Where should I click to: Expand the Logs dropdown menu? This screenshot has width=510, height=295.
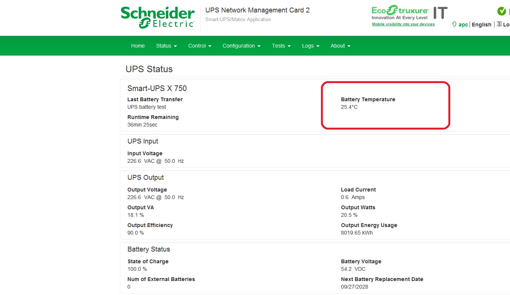click(311, 46)
